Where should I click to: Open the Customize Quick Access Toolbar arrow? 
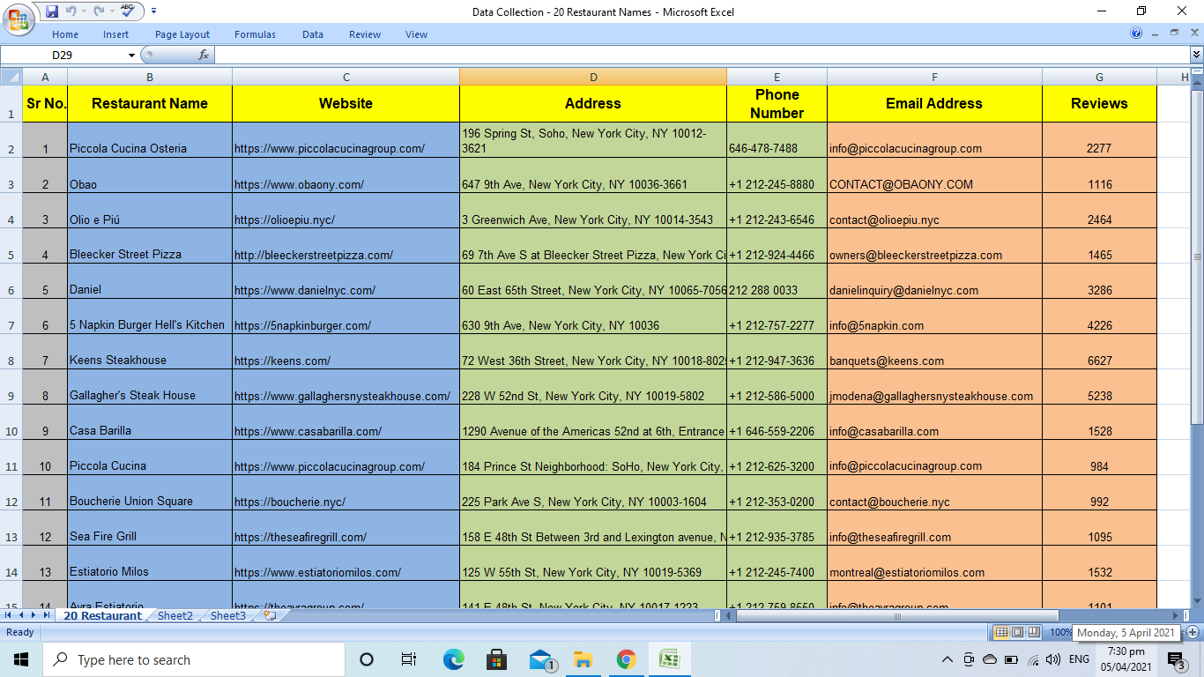pyautogui.click(x=154, y=11)
